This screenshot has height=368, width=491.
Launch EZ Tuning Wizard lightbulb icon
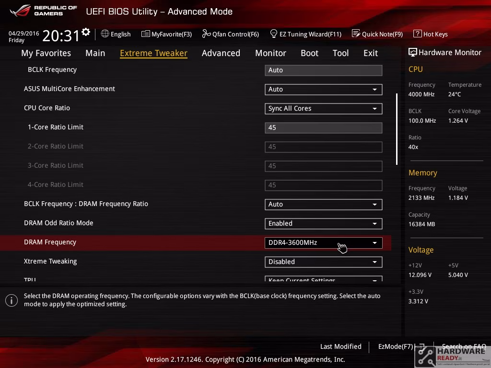tap(274, 34)
